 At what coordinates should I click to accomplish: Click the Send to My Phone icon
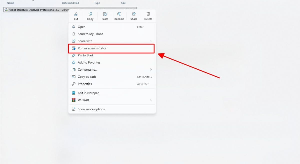click(x=73, y=34)
